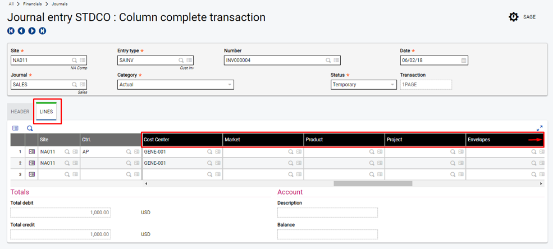
Task: Click the search icon above lines grid
Action: point(30,128)
